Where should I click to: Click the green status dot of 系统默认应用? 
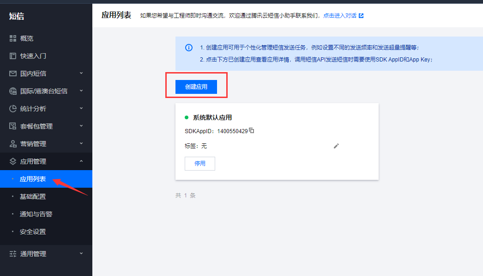[187, 117]
